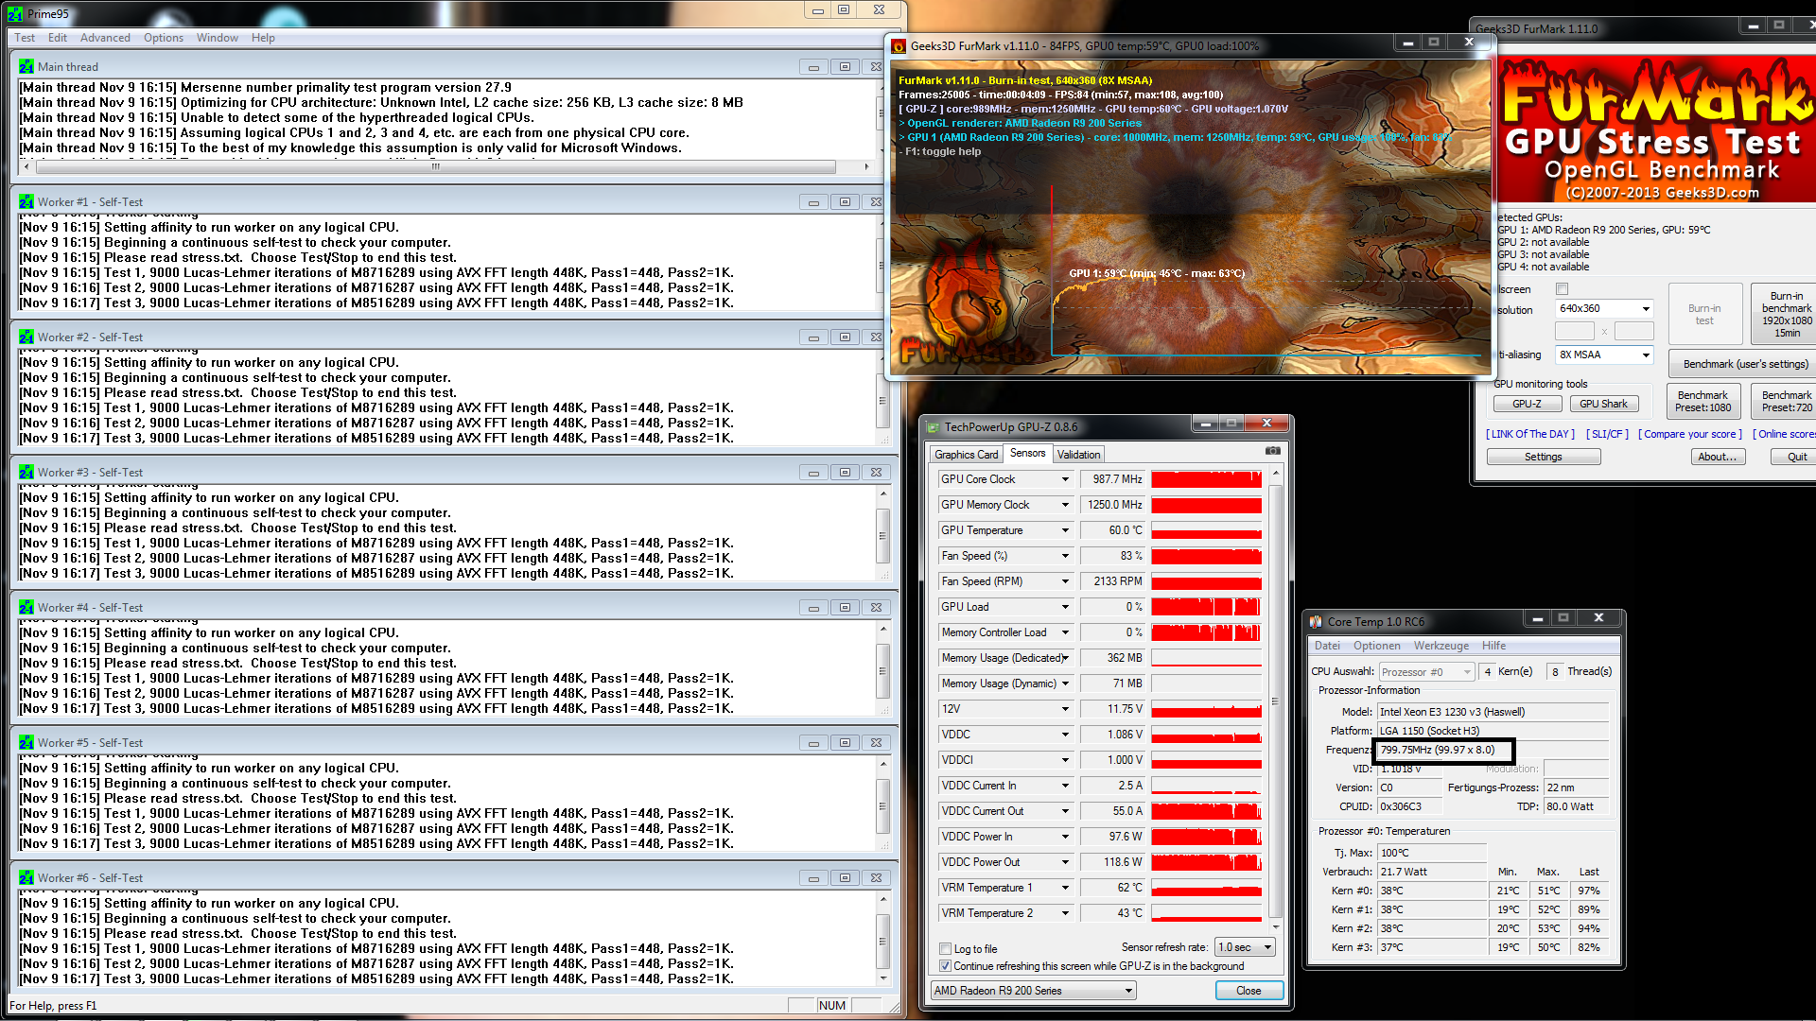Image resolution: width=1816 pixels, height=1021 pixels.
Task: Open the Compare your score link
Action: click(x=1689, y=434)
